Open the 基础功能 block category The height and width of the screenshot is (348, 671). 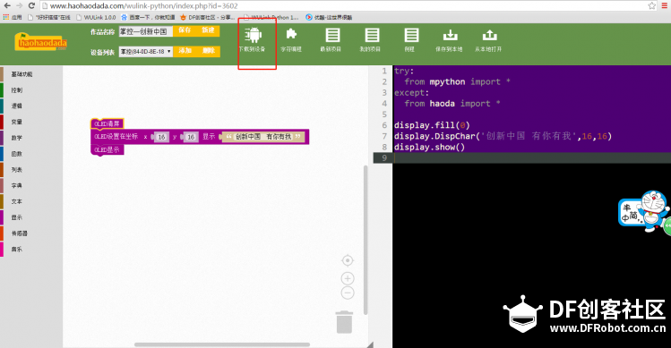pos(22,74)
